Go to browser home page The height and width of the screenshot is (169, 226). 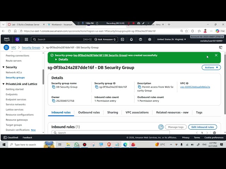15,31
